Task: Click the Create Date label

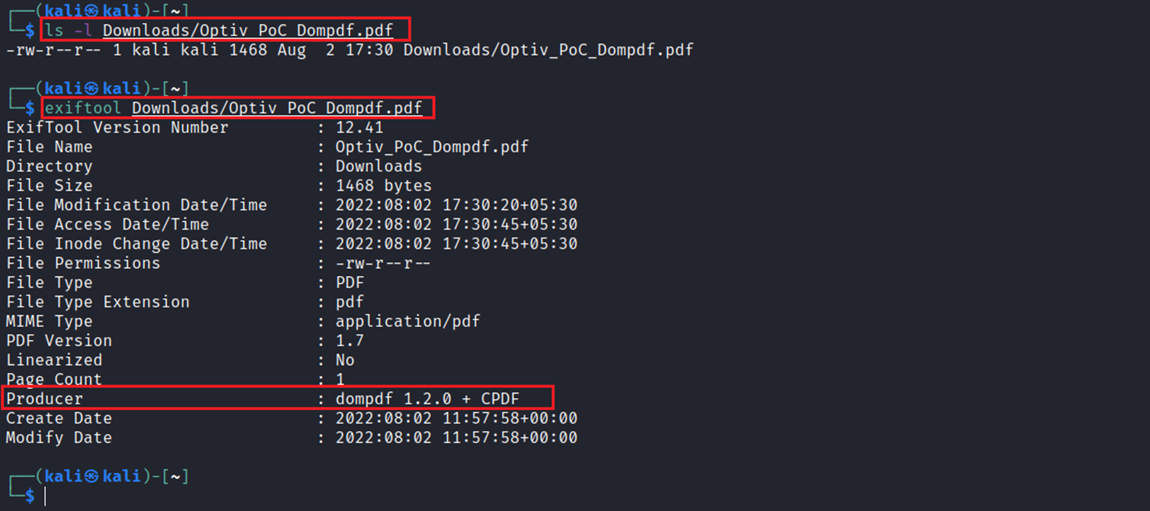Action: click(x=59, y=419)
